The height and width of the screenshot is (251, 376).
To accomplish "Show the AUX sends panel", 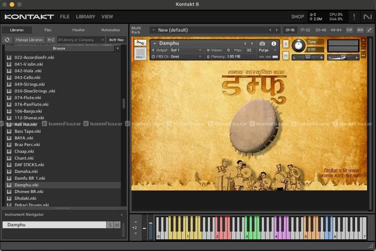I will 360,30.
